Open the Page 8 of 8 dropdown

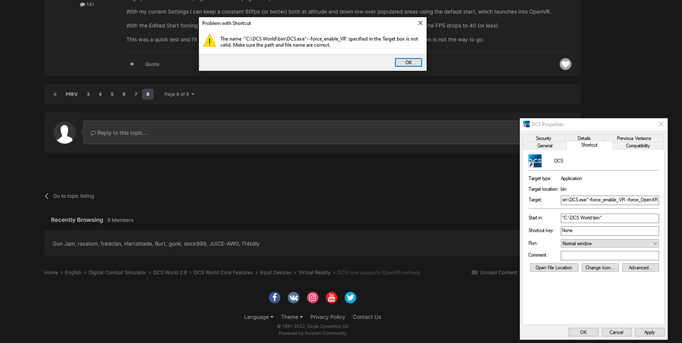click(x=179, y=94)
